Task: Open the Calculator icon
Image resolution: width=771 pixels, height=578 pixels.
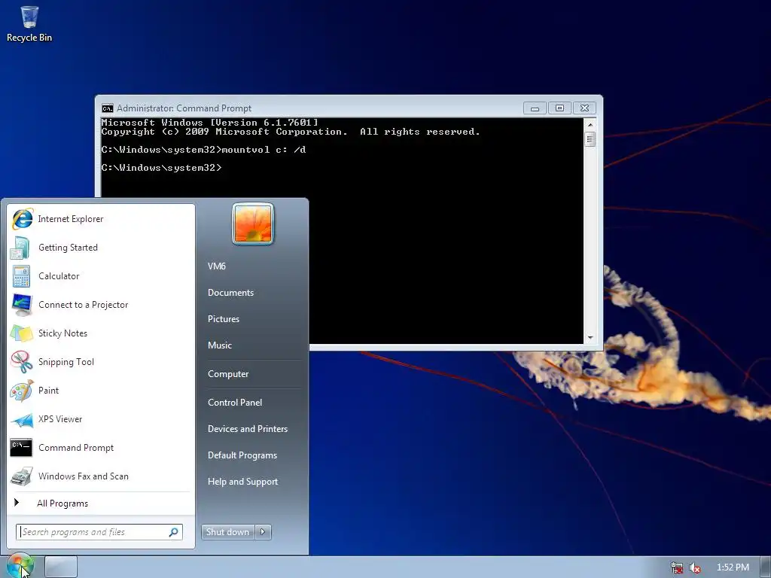Action: [x=21, y=276]
